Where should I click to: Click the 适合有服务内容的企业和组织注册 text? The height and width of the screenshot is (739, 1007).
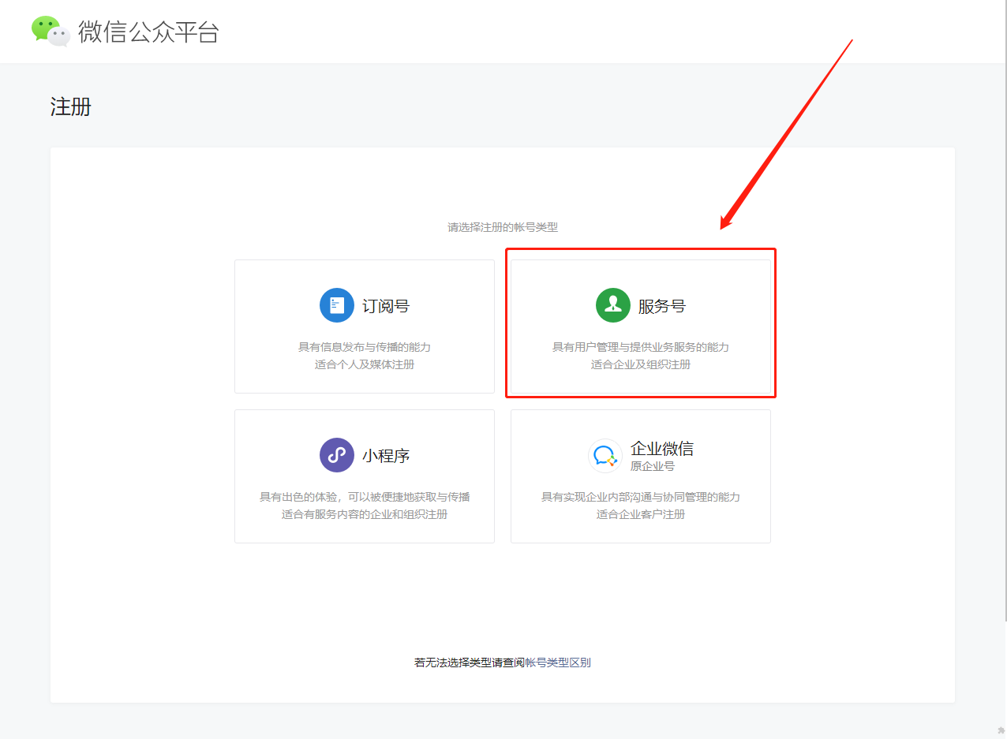point(365,514)
